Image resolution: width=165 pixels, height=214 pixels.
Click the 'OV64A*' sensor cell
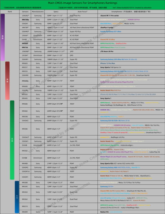(25, 36)
